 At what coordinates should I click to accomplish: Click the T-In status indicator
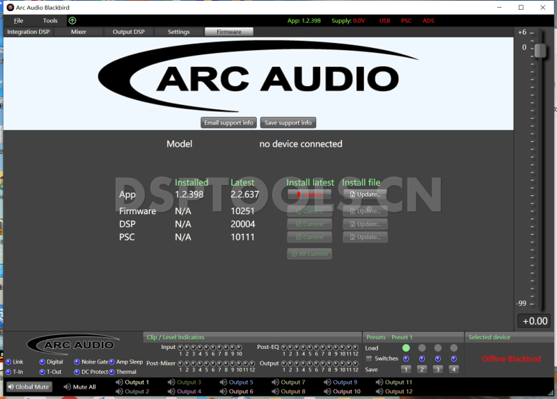point(8,372)
